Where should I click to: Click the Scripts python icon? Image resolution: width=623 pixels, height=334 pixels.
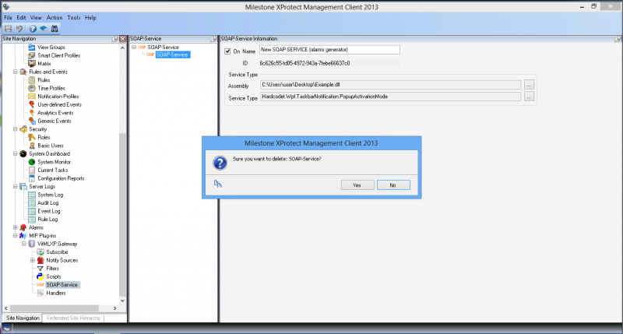pos(40,276)
